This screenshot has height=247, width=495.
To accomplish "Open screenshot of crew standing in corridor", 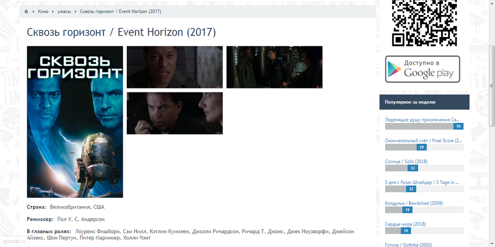I will point(274,67).
